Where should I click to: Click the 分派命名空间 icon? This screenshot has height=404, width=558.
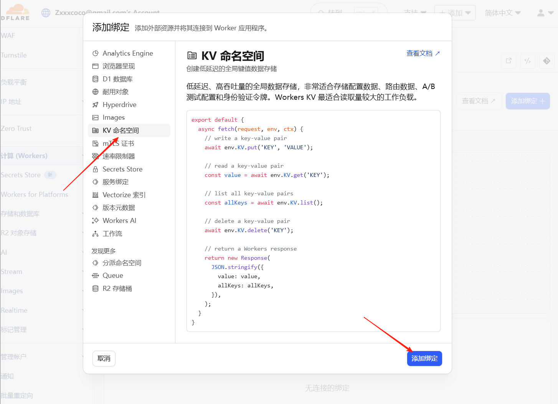[x=96, y=263]
